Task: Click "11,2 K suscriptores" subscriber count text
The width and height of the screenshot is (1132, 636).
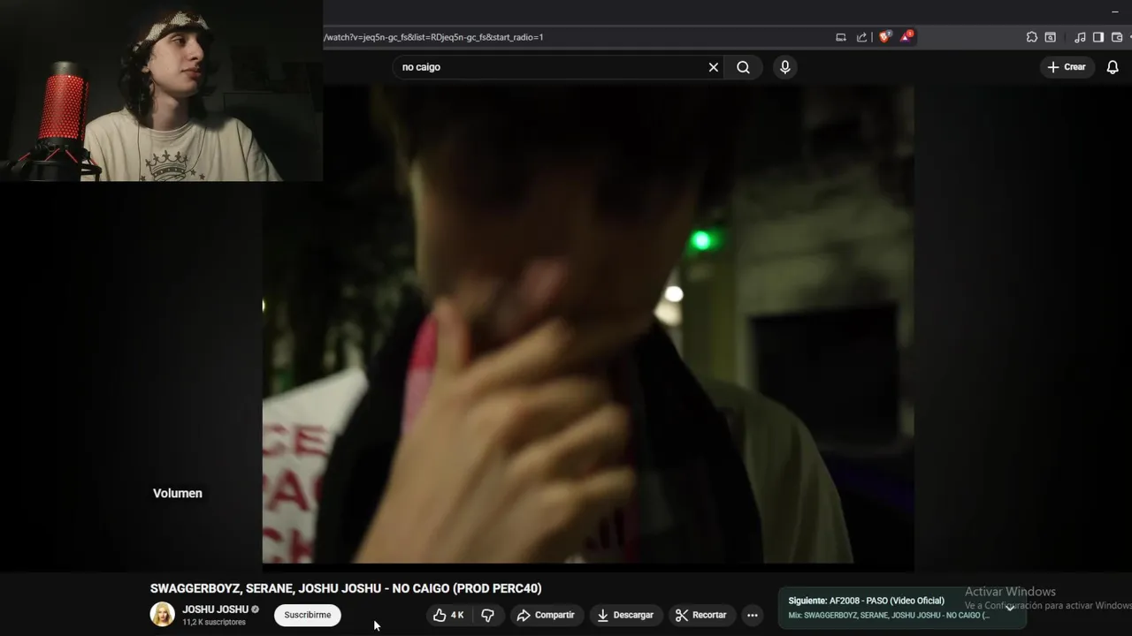Action: [214, 623]
